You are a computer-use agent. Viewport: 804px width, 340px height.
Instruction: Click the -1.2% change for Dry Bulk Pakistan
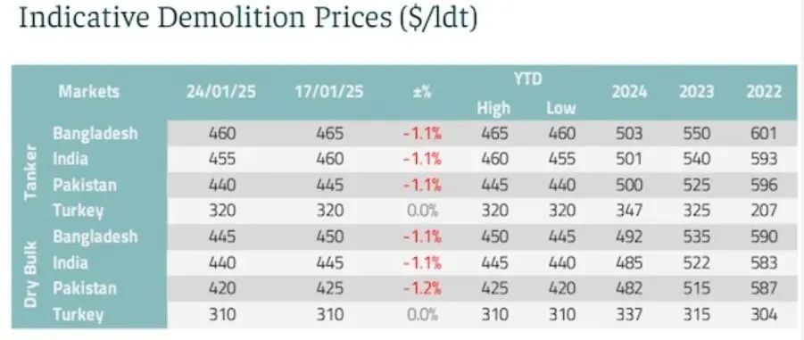click(422, 288)
